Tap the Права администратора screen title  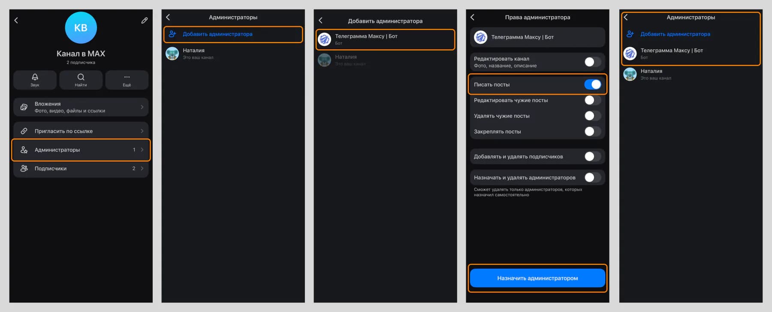coord(537,17)
